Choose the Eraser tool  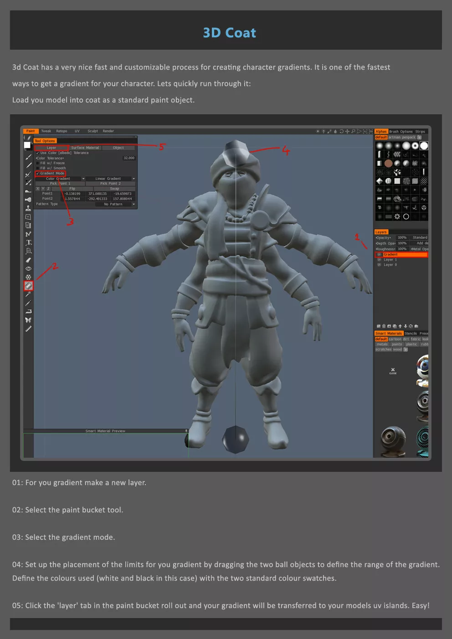point(28,260)
